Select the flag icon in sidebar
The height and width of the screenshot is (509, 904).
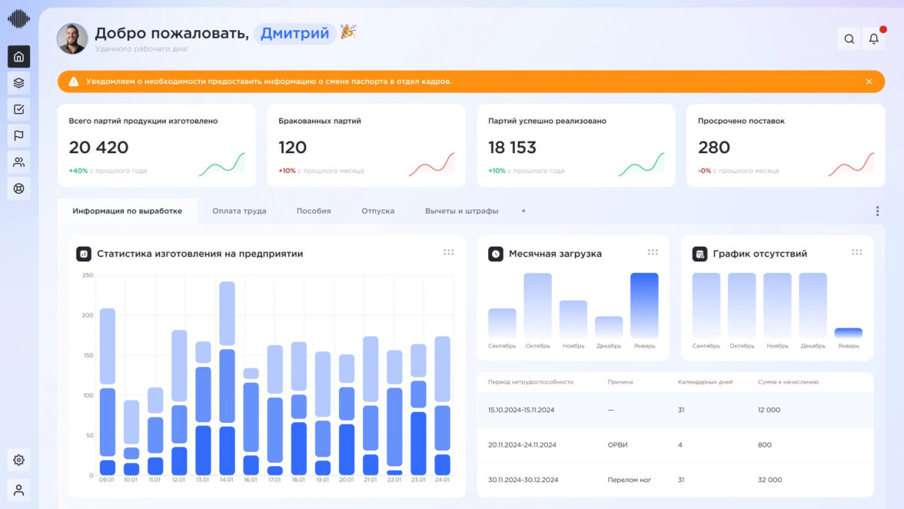[18, 136]
